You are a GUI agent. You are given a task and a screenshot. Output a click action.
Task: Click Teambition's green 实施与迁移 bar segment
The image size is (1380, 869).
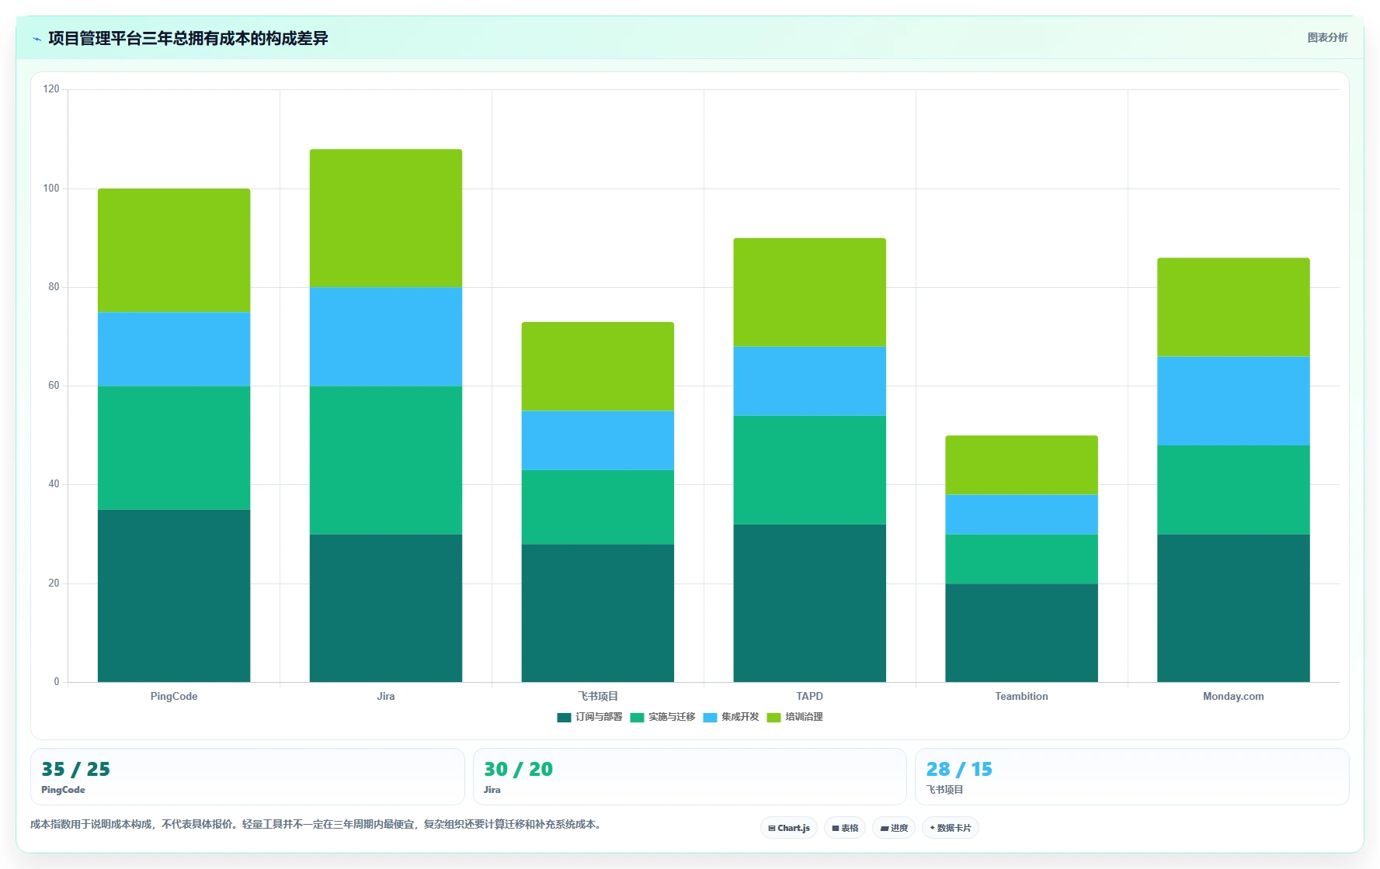point(1022,559)
